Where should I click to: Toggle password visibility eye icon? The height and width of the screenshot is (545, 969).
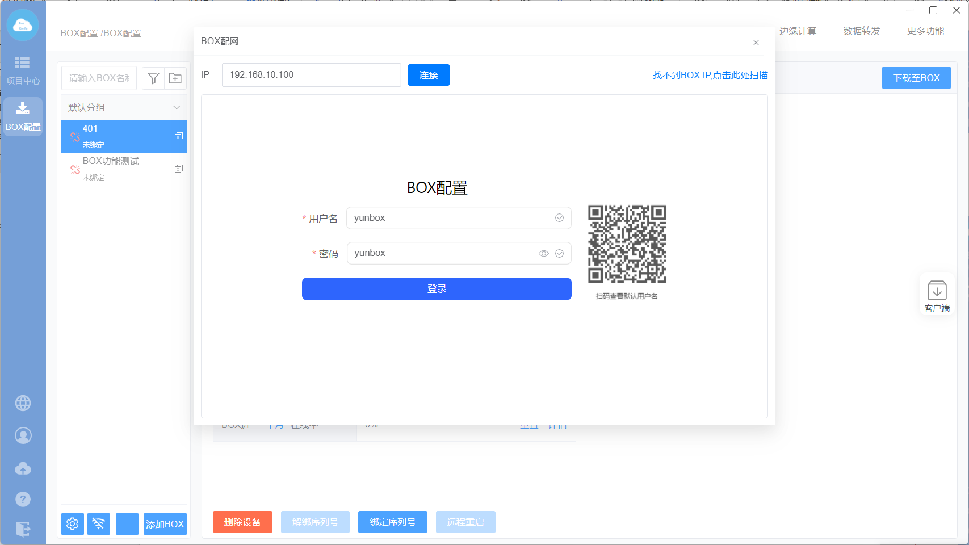click(543, 254)
